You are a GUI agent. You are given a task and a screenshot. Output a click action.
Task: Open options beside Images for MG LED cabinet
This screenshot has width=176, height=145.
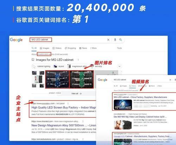point(78,60)
